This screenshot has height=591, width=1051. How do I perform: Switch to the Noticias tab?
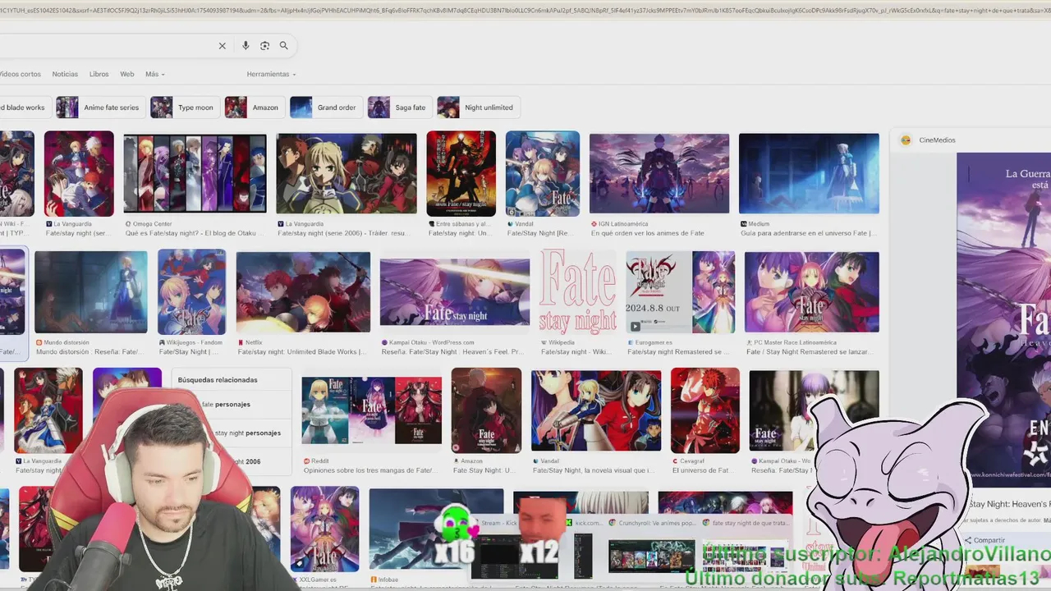65,74
